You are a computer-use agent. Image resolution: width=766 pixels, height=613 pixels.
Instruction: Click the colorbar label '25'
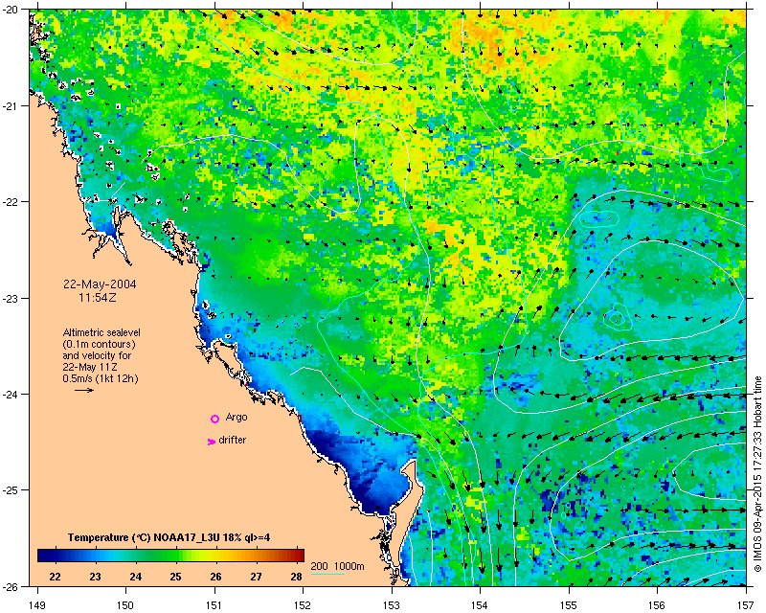click(175, 577)
